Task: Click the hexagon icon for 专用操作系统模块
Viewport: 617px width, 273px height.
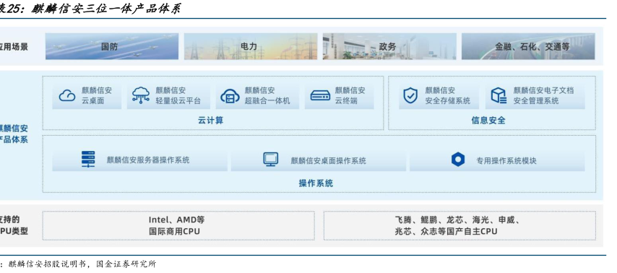Action: click(x=458, y=160)
